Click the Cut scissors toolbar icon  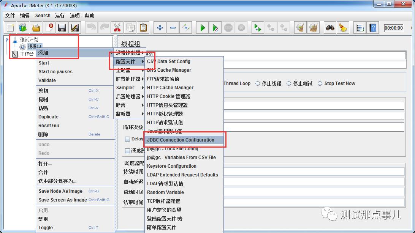click(x=117, y=28)
